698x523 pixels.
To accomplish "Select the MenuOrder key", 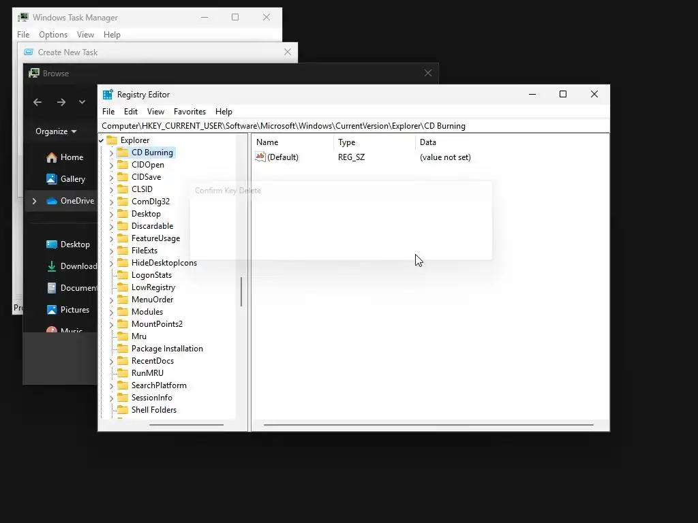I will click(152, 300).
